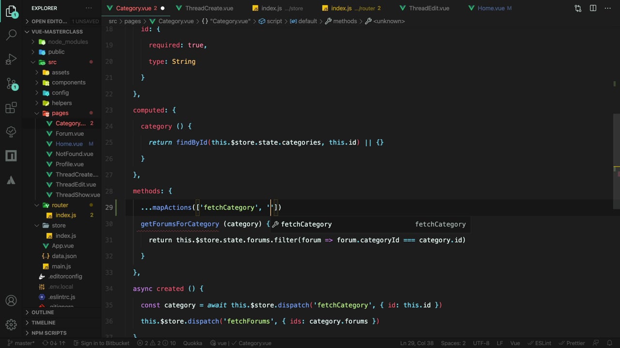Open the Run and Debug view
Image resolution: width=620 pixels, height=348 pixels.
[x=11, y=59]
